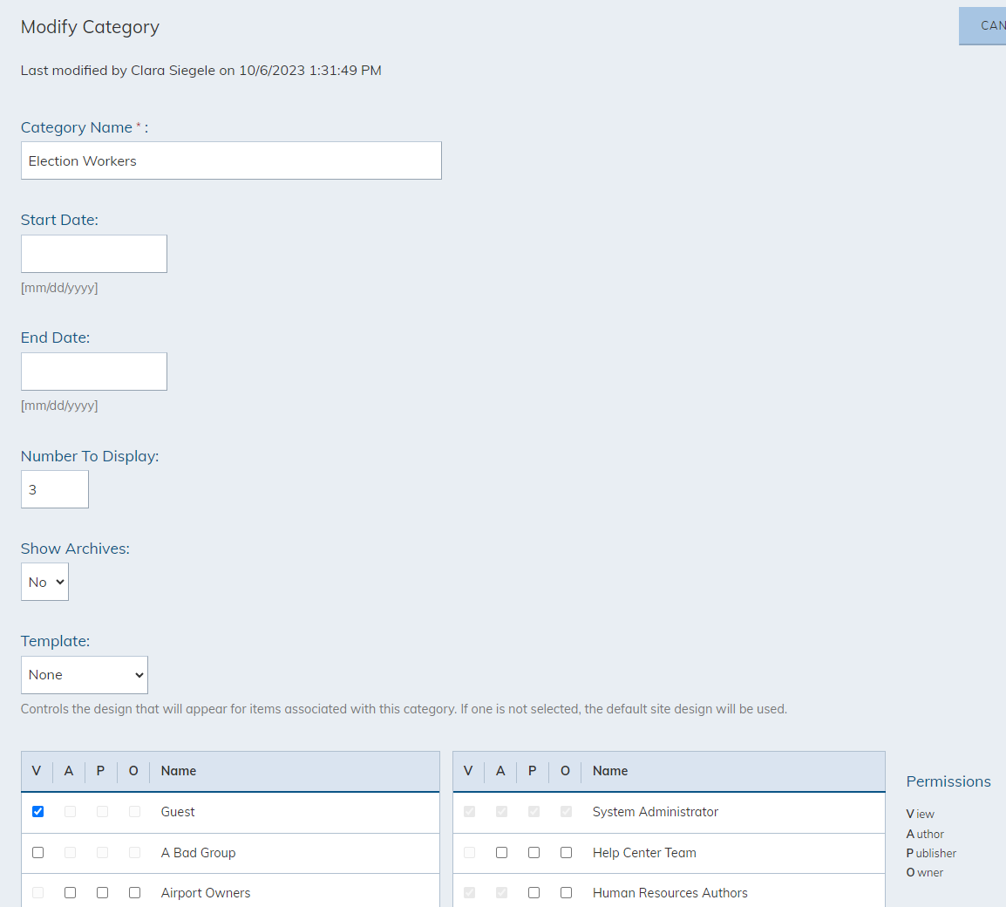The image size is (1006, 907).
Task: Edit the Category Name field
Action: pyautogui.click(x=231, y=160)
